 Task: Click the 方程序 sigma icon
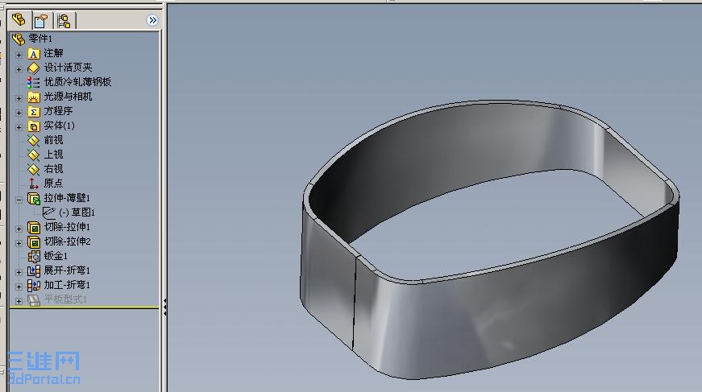click(34, 112)
